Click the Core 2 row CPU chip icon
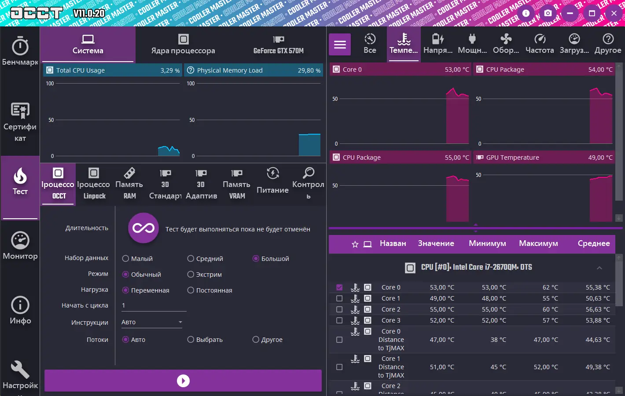This screenshot has width=625, height=396. click(368, 309)
